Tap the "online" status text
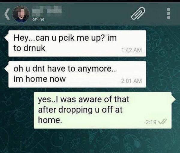The image size is (180, 153). tap(38, 19)
